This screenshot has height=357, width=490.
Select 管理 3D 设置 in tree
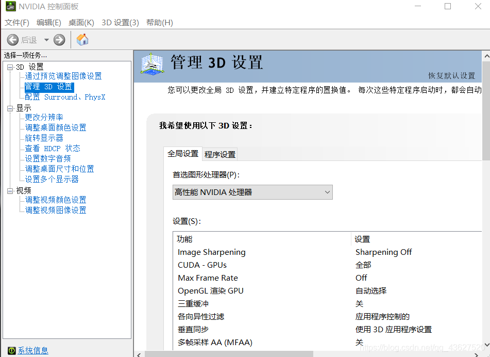49,87
